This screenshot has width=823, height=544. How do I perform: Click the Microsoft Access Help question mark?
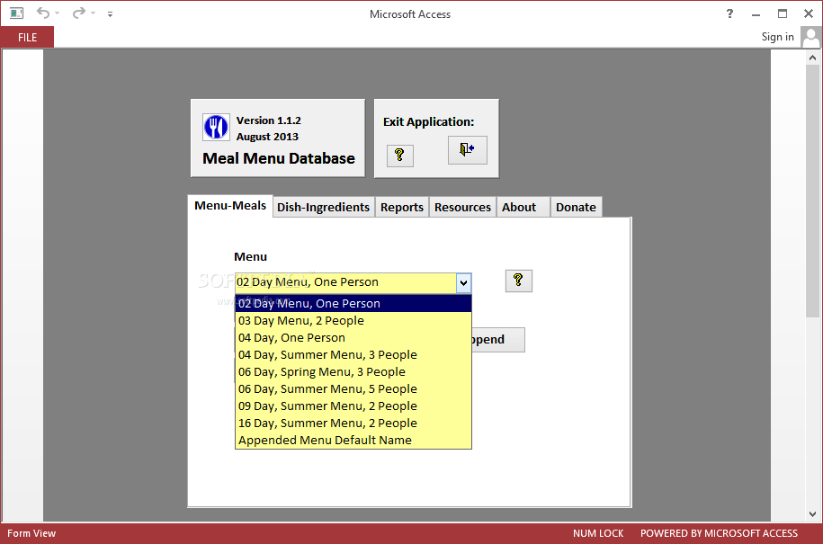729,13
